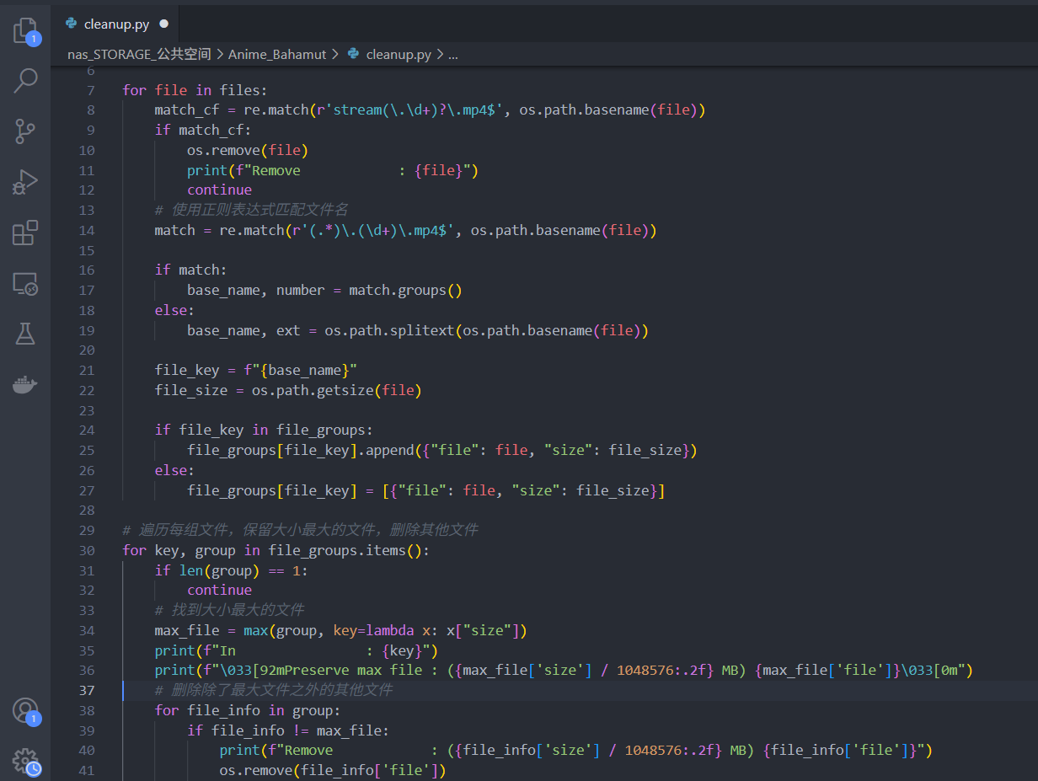Click chevron after cleanup.py breadcrumb
This screenshot has height=781, width=1038.
pos(439,54)
